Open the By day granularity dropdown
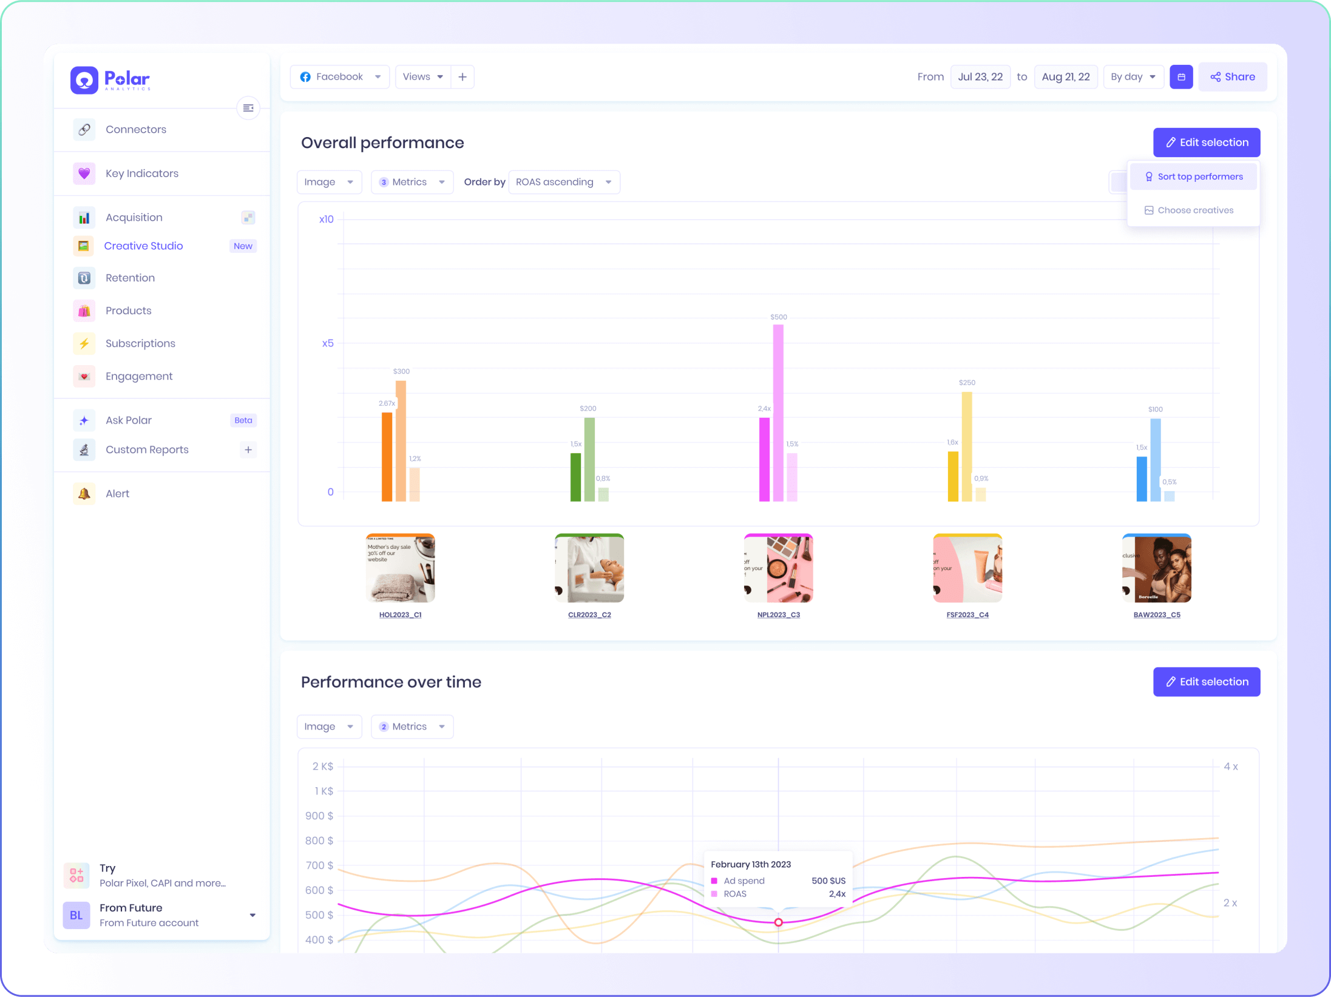The image size is (1331, 997). [x=1133, y=77]
